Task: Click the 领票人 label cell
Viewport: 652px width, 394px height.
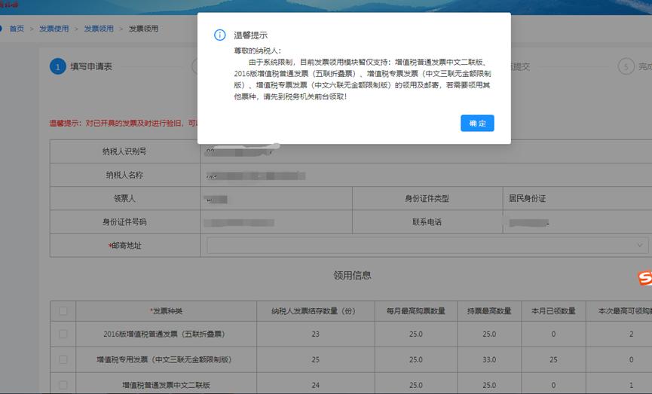Action: (124, 198)
